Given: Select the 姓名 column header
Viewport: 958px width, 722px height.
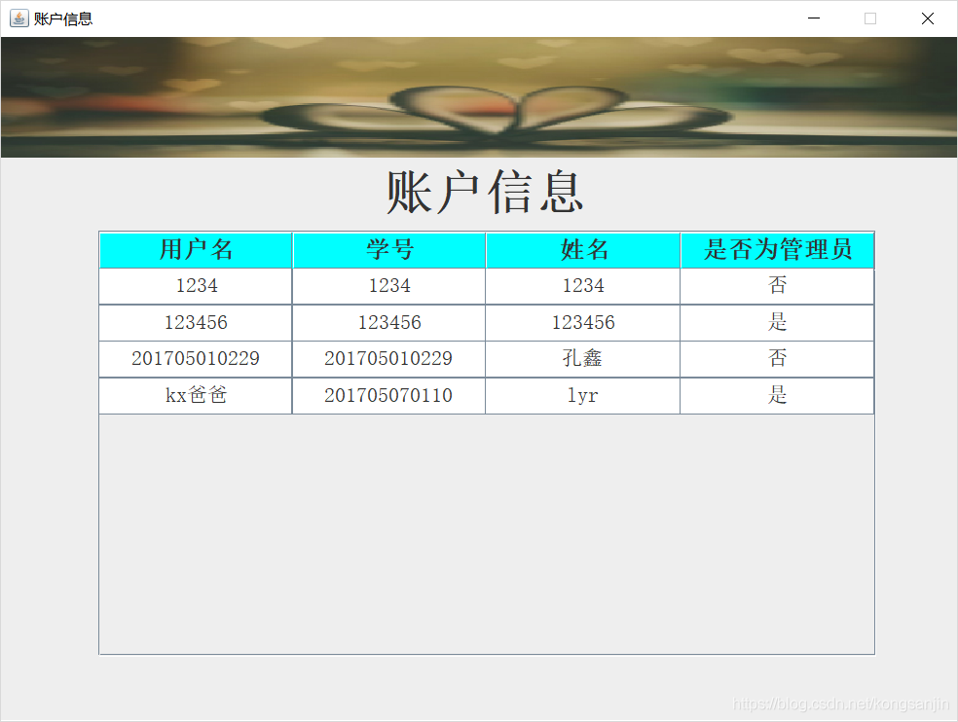Looking at the screenshot, I should pyautogui.click(x=583, y=250).
